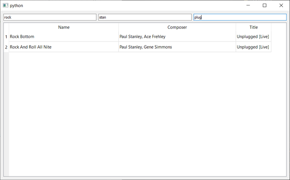Click "Paul Stanley, Gene Simmons" composer cell

(x=177, y=47)
